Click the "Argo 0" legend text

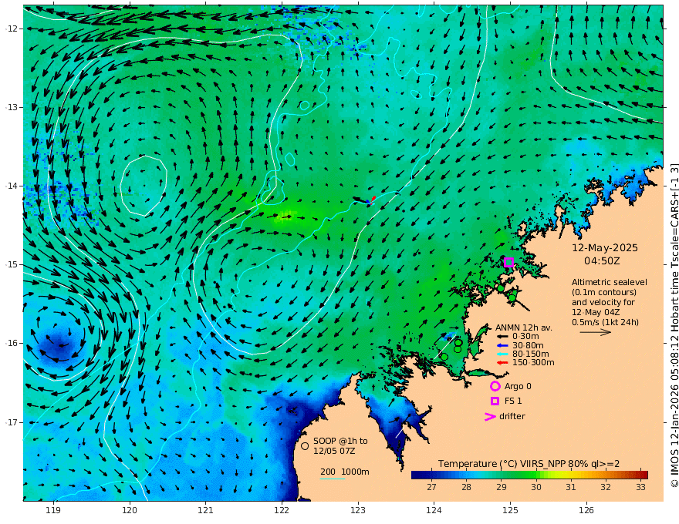point(518,387)
